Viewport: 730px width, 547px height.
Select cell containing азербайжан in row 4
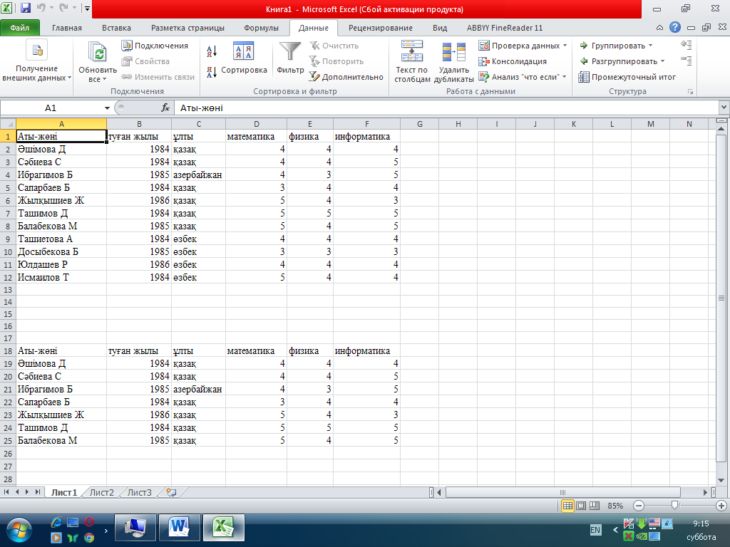(198, 175)
